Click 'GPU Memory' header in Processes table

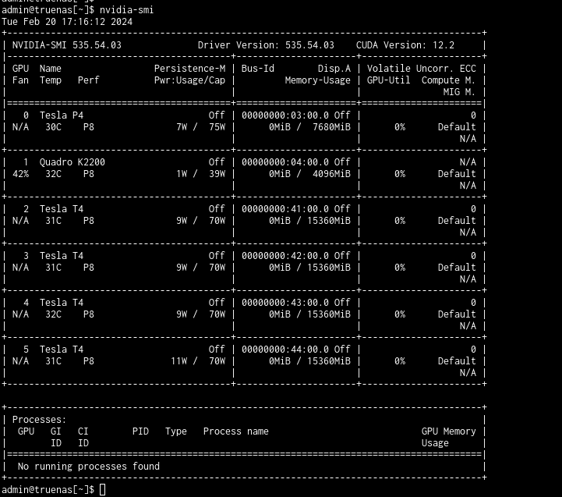(x=449, y=431)
